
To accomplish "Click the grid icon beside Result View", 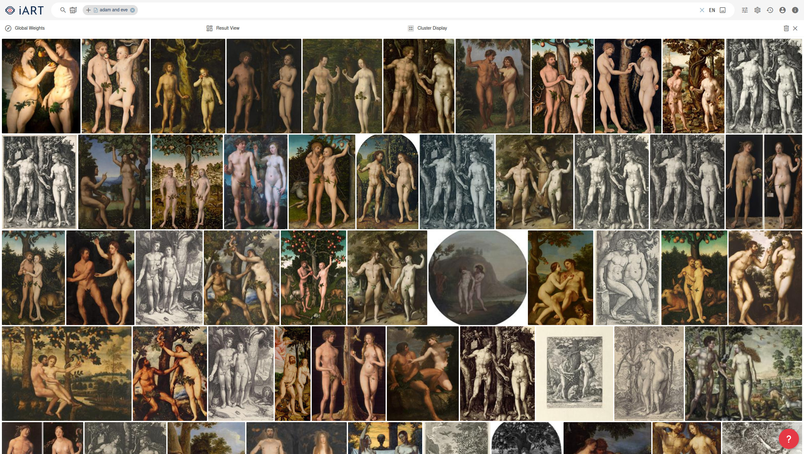I will 210,28.
